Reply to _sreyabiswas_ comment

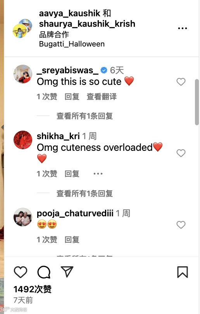(x=72, y=97)
